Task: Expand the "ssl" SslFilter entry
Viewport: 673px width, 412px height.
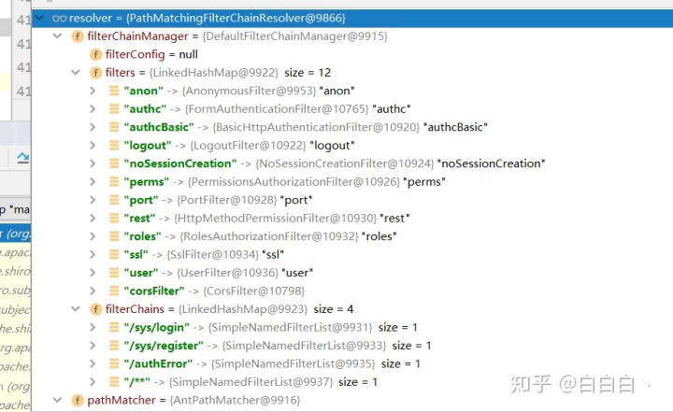Action: click(x=93, y=254)
